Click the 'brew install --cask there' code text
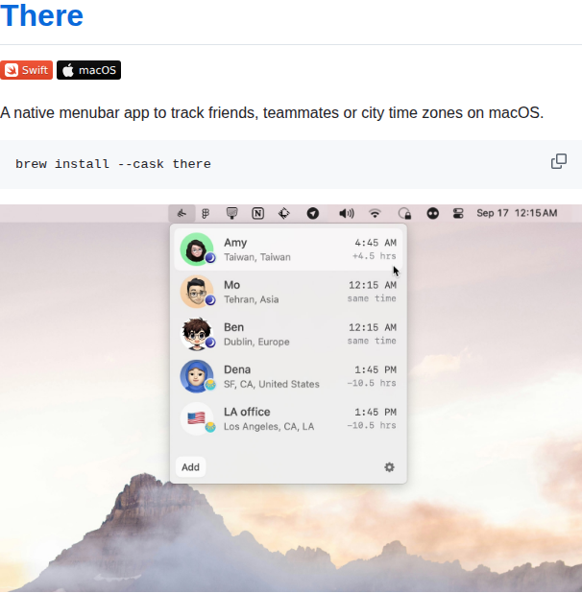 coord(113,164)
